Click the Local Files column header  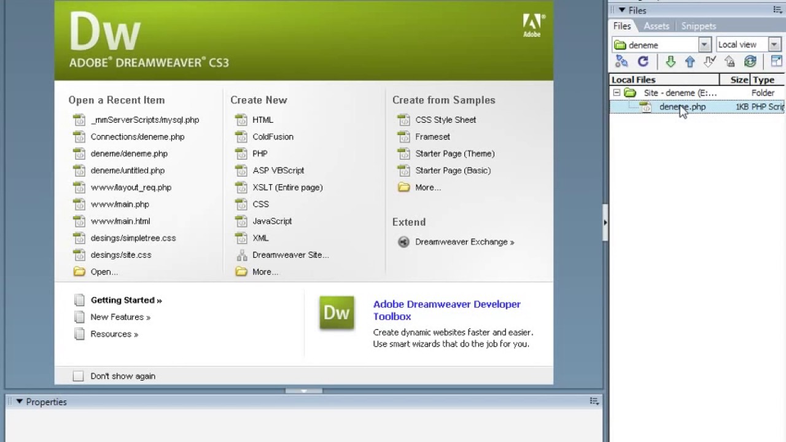tap(664, 80)
